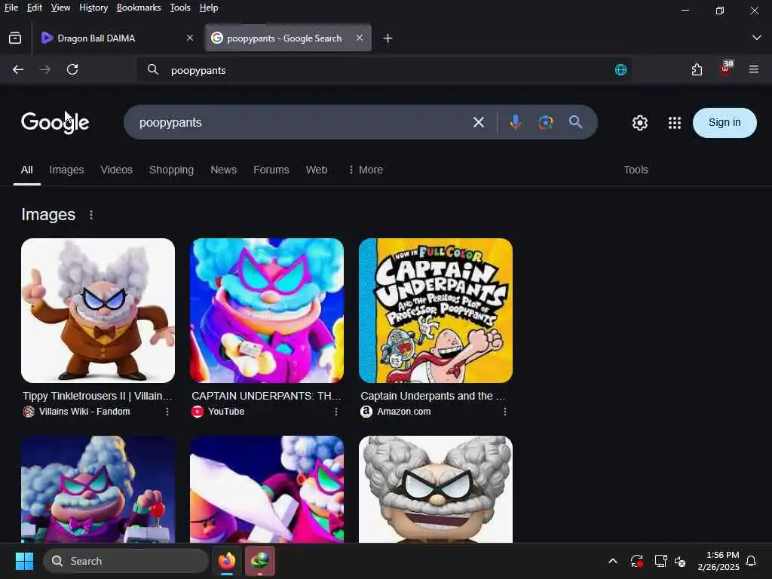Viewport: 772px width, 579px height.
Task: Open the File menu
Action: click(11, 8)
